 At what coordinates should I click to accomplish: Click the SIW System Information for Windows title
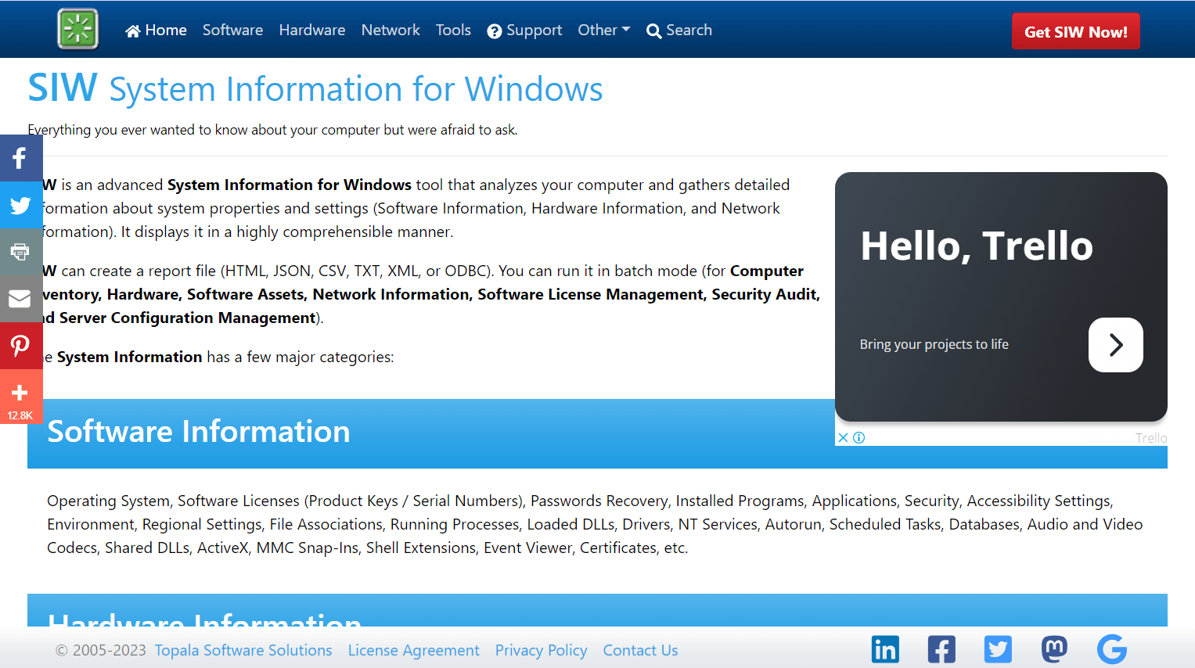315,88
